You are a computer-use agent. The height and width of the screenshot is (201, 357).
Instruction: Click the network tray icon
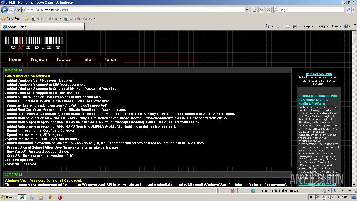pyautogui.click(x=324, y=197)
